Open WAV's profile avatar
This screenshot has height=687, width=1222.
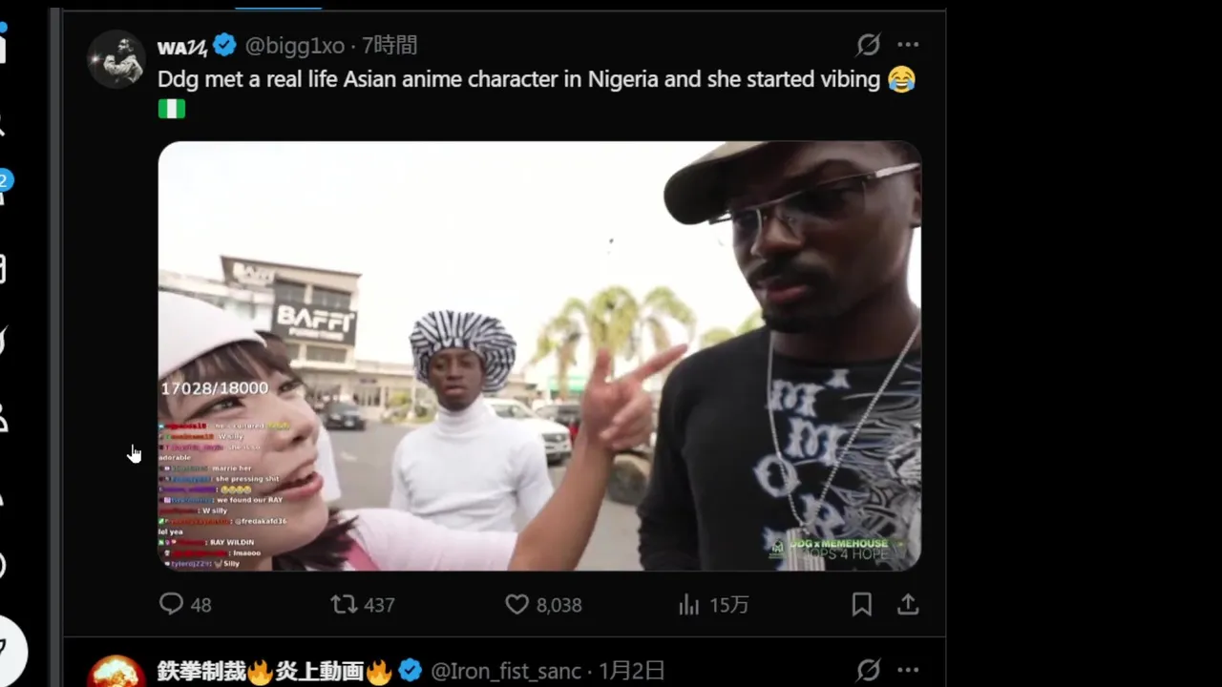click(x=116, y=58)
